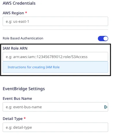Click the Event Bus Name label
This screenshot has height=136, width=114.
click(x=17, y=99)
